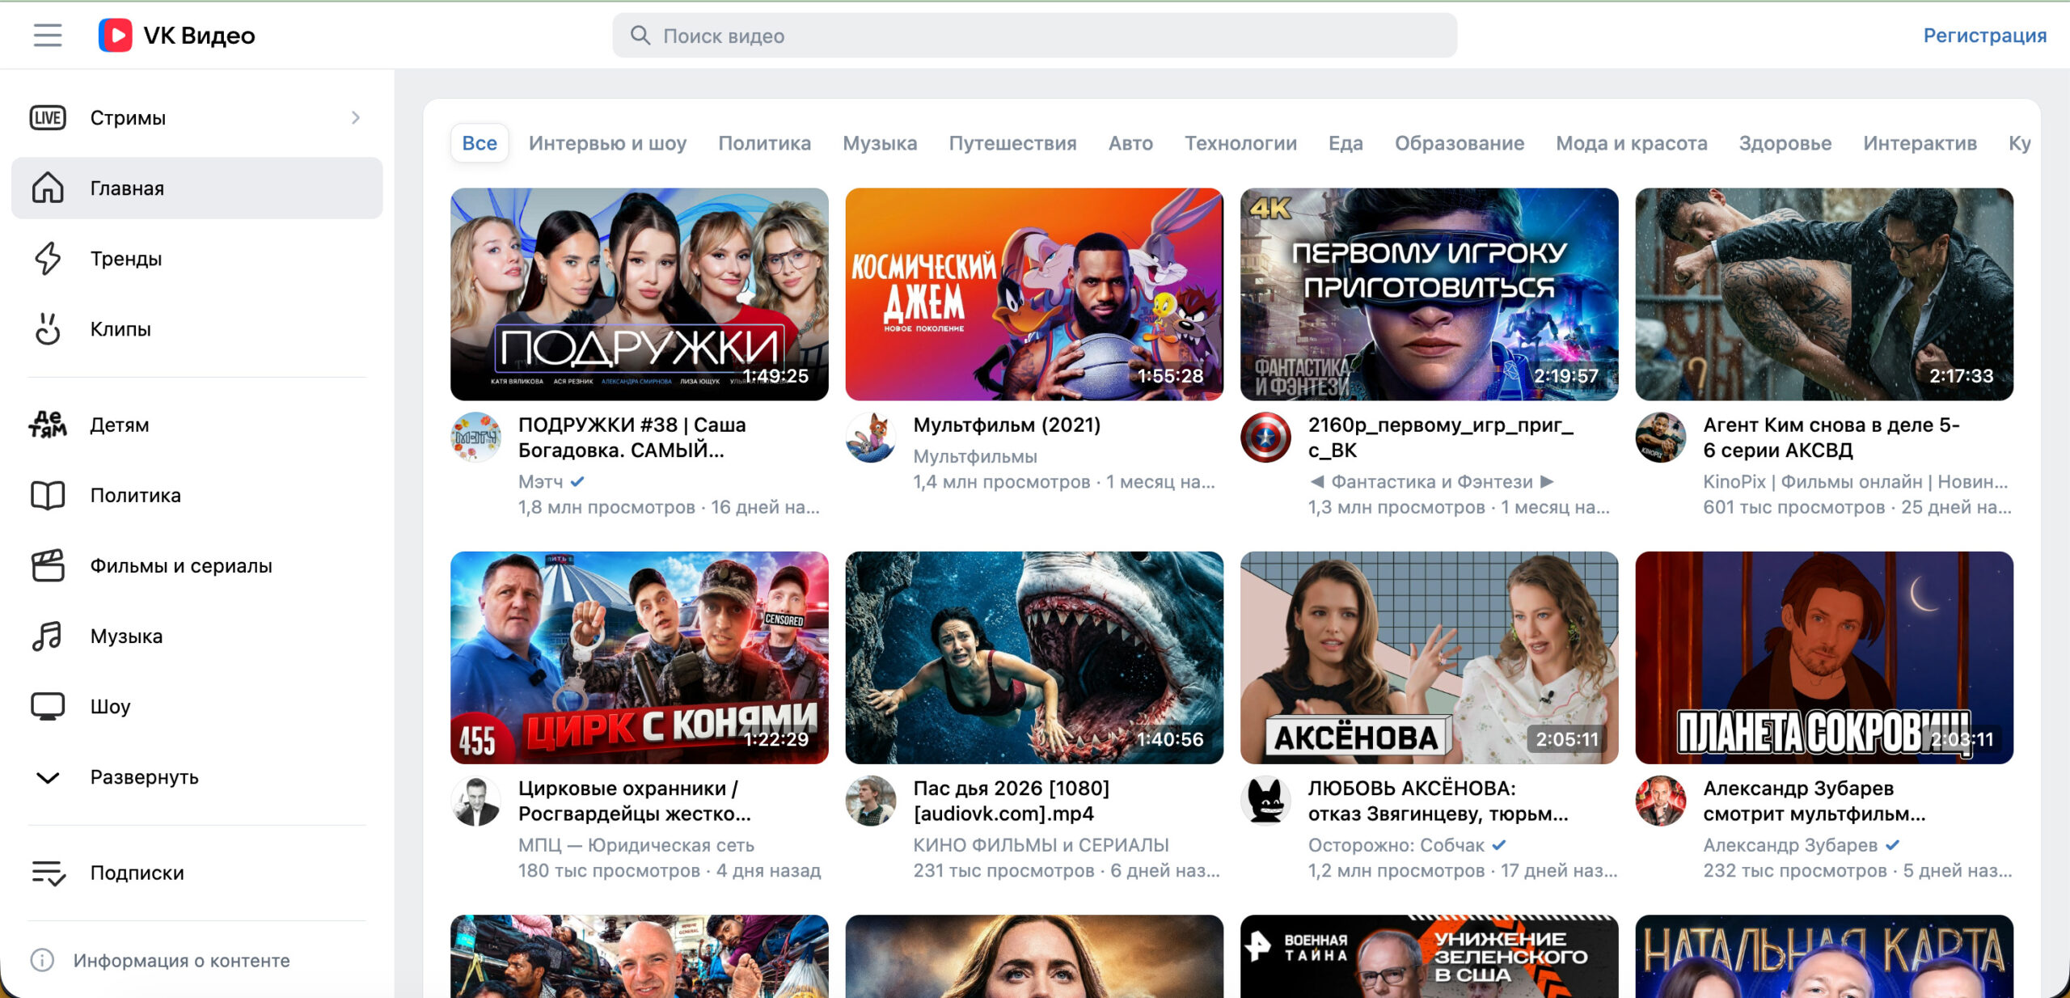Open the МПЦ Юридическая сеть channel avatar

(x=475, y=801)
